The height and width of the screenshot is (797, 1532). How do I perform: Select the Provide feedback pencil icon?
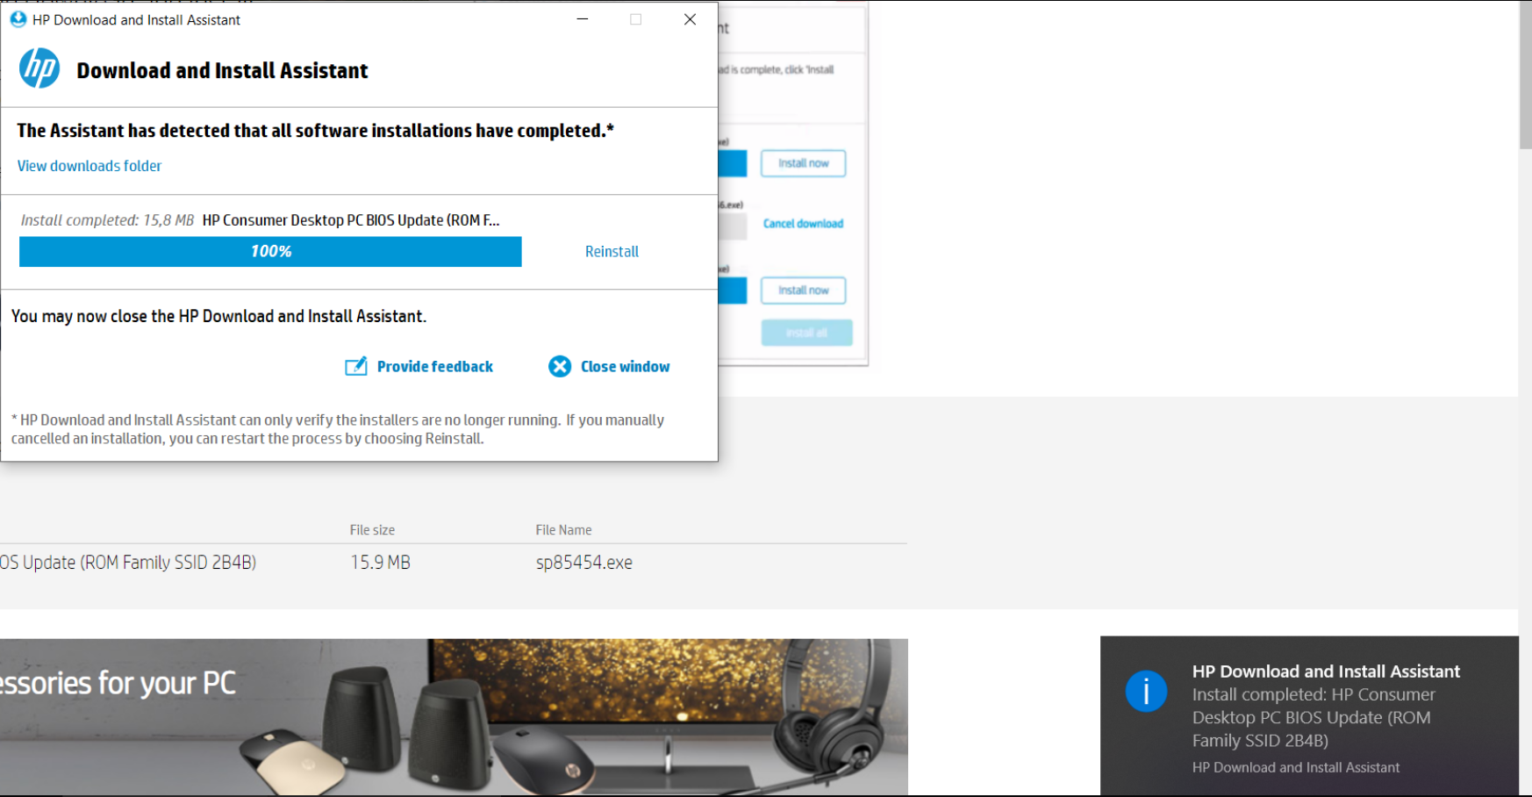(x=354, y=366)
